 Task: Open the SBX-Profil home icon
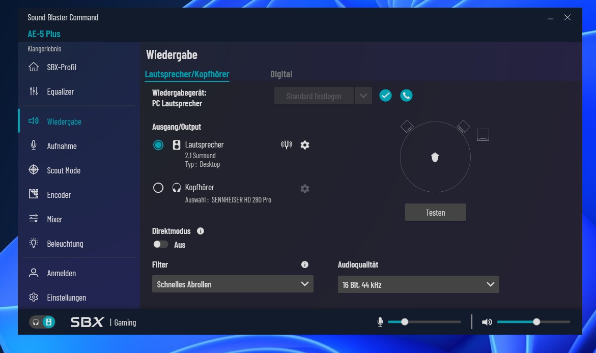tap(34, 67)
